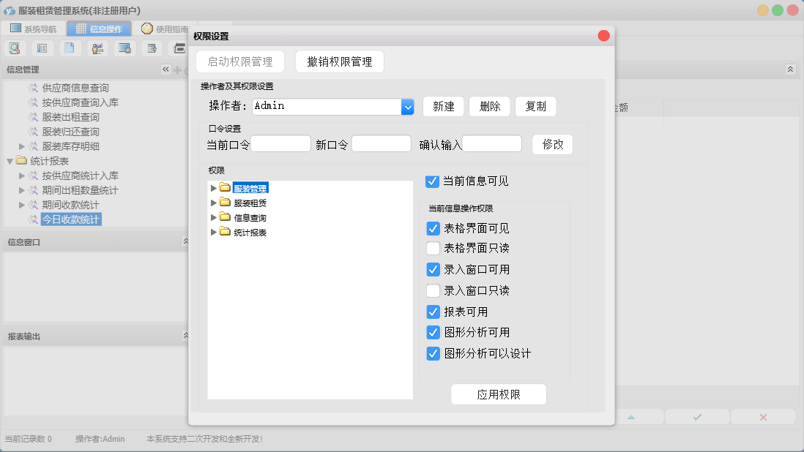Focus the 确认输入 input field

tap(492, 144)
